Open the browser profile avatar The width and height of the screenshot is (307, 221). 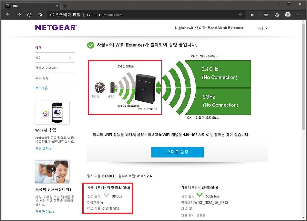(x=288, y=15)
